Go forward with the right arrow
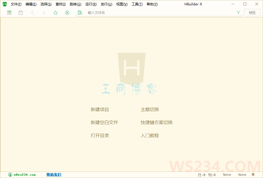Image resolution: width=263 pixels, height=178 pixels. pos(44,13)
